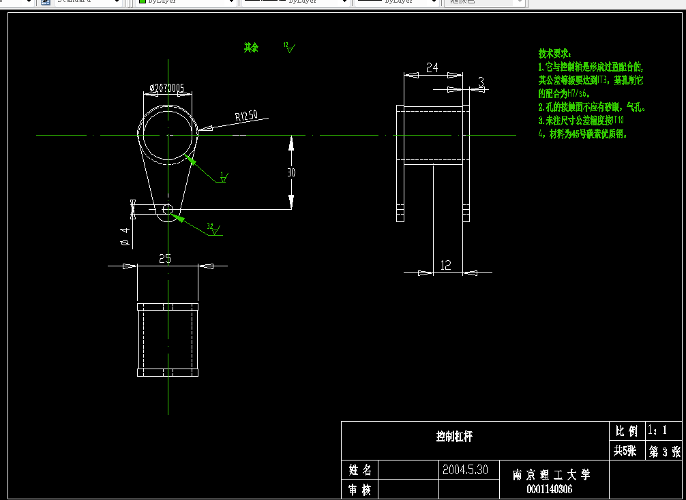The width and height of the screenshot is (686, 500).
Task: Select the ø 4 hole dimension text
Action: click(x=125, y=236)
